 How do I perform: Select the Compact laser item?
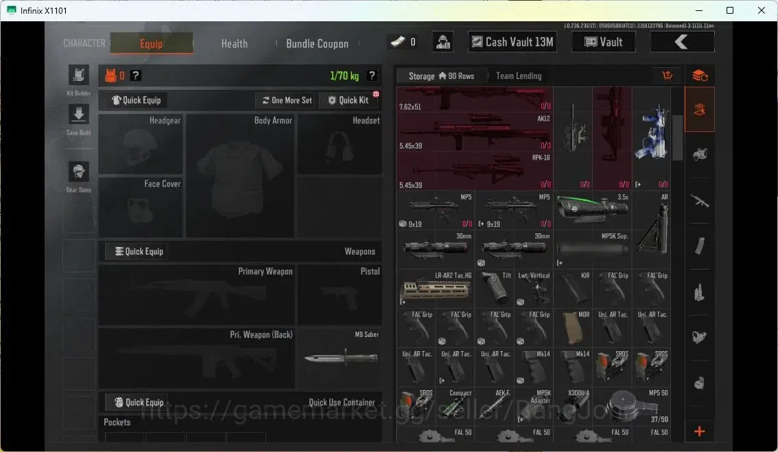click(x=455, y=406)
